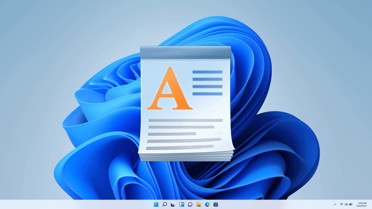The width and height of the screenshot is (372, 209).
Task: Click the Search icon on the taskbar
Action: [x=164, y=205]
